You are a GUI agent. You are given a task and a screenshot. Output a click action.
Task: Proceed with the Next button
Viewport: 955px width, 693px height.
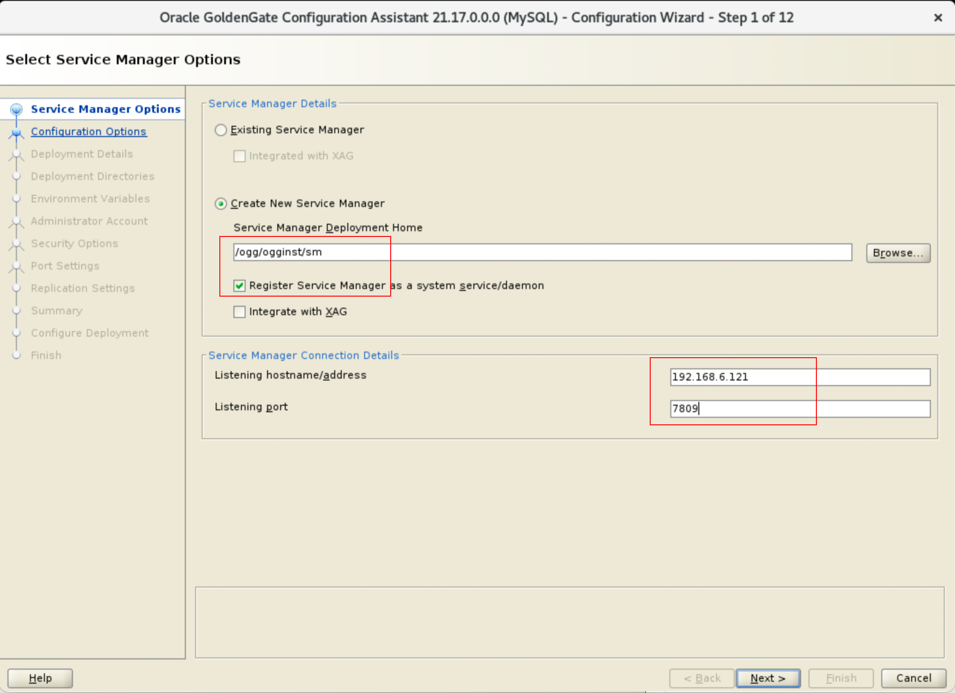[767, 678]
